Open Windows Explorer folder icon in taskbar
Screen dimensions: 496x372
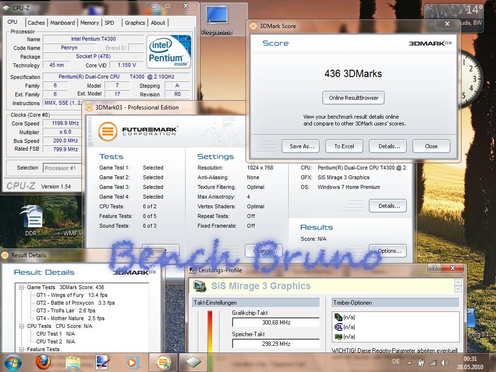tap(73, 362)
